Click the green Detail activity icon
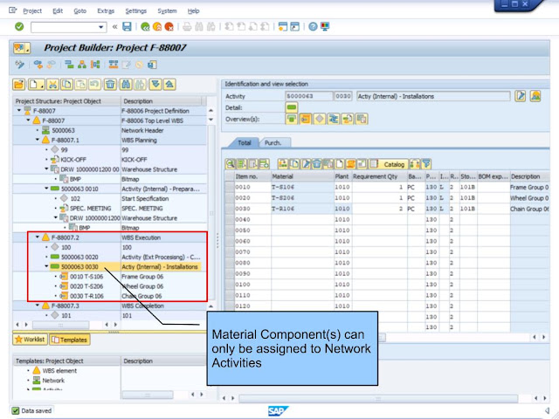 pos(291,107)
